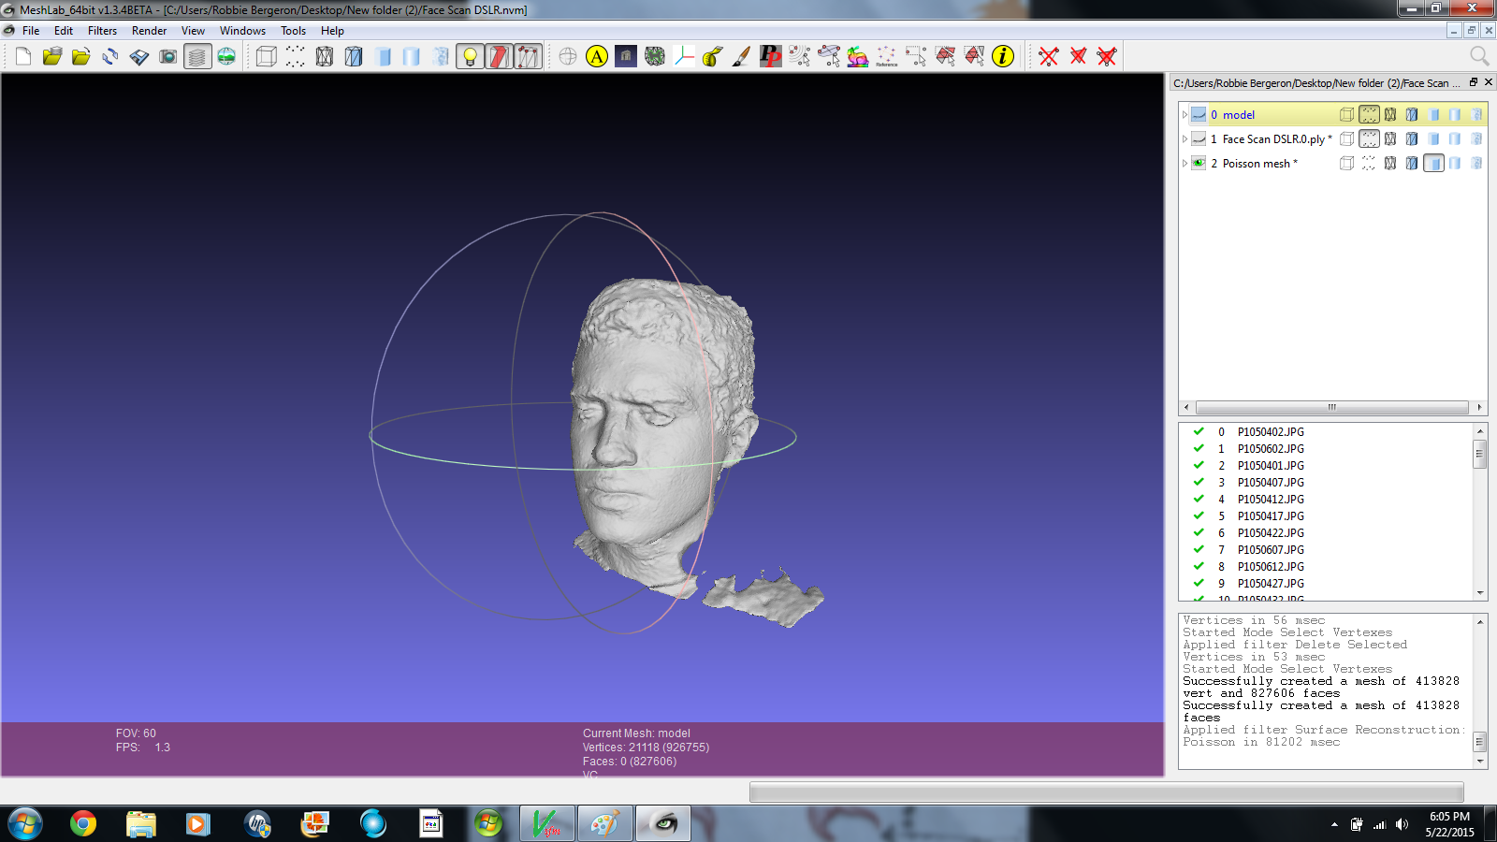Enable Wireframe mode for Face Scan DSLR.0.ply layer
The width and height of the screenshot is (1497, 842).
coord(1390,138)
